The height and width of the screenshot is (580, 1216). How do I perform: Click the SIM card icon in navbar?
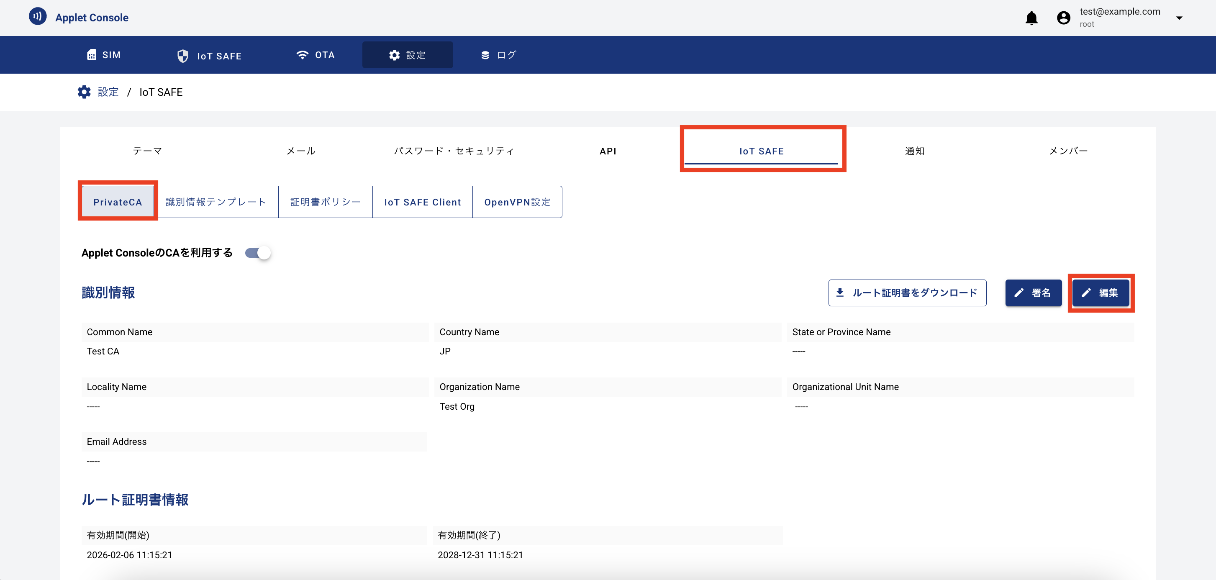(x=92, y=55)
